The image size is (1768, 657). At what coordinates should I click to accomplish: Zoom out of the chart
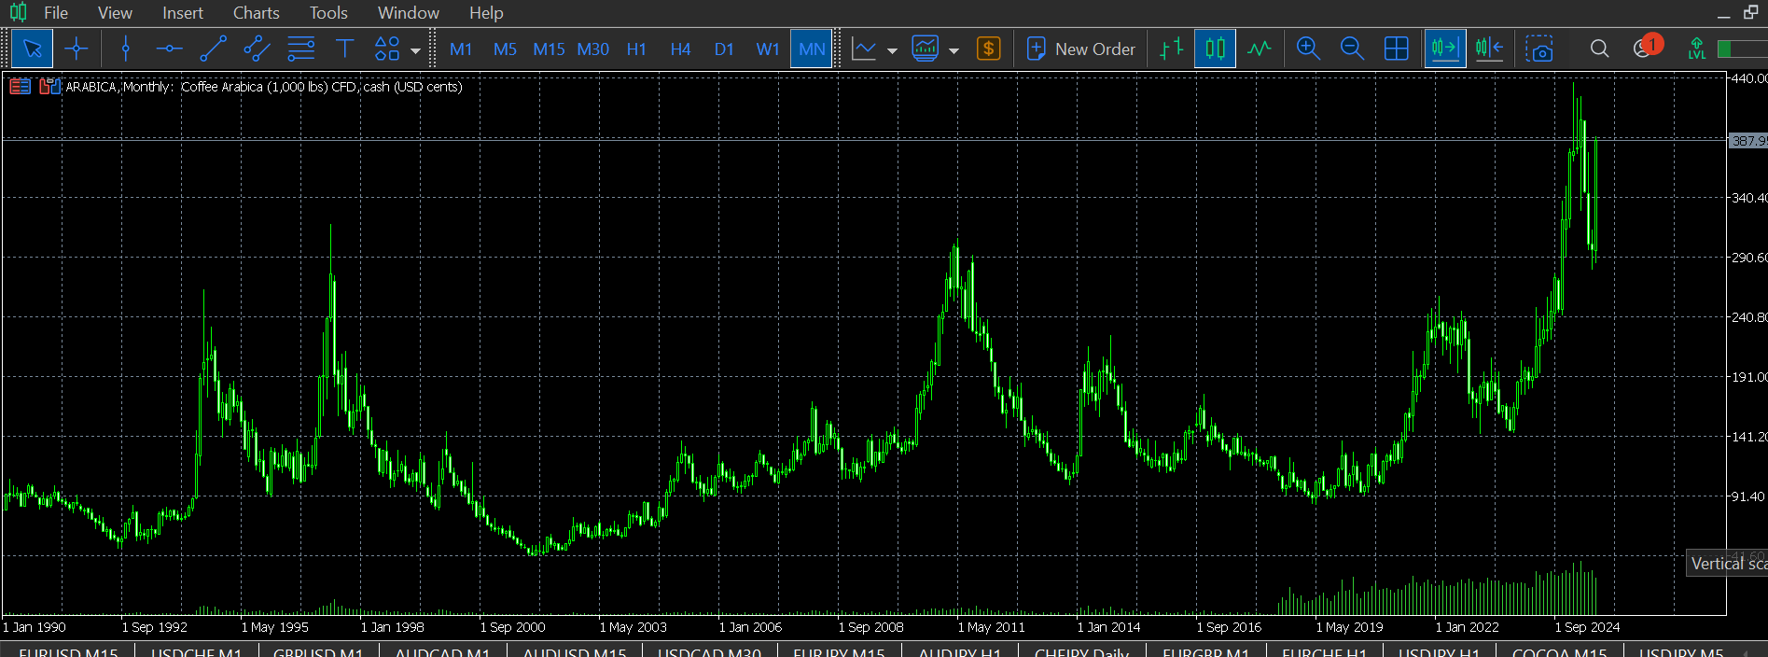[1352, 49]
